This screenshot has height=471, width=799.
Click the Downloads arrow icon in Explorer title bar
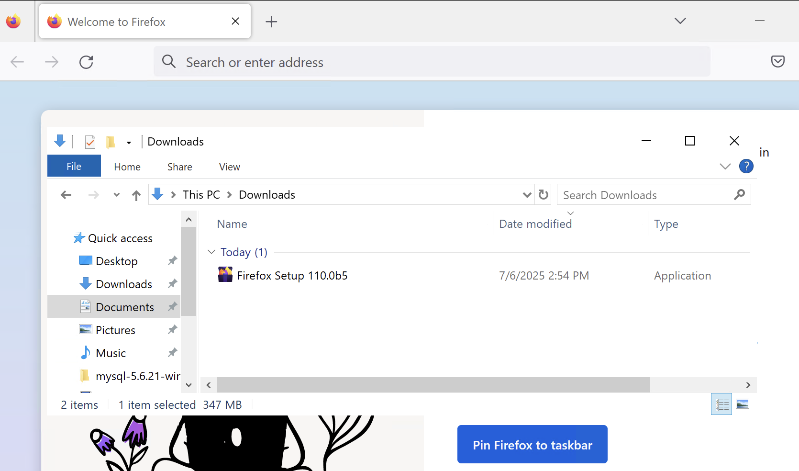click(x=60, y=141)
